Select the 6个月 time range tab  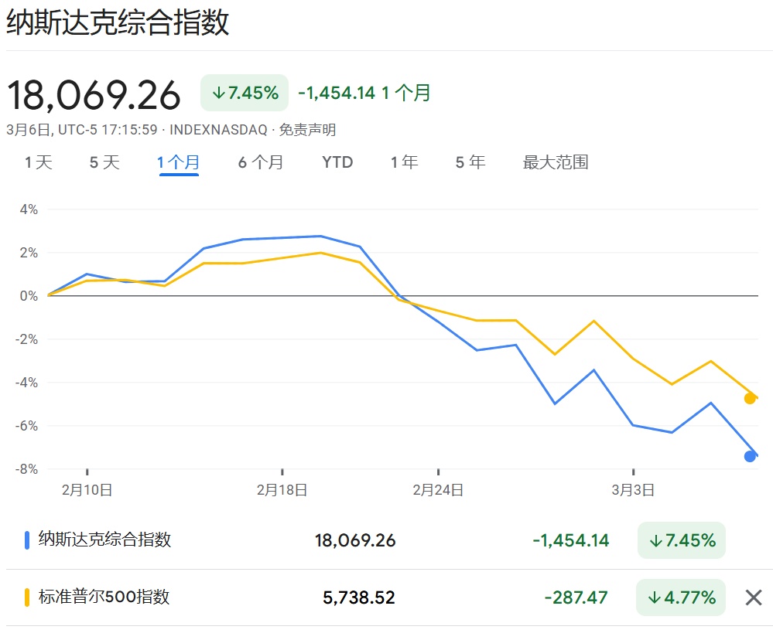pos(261,162)
